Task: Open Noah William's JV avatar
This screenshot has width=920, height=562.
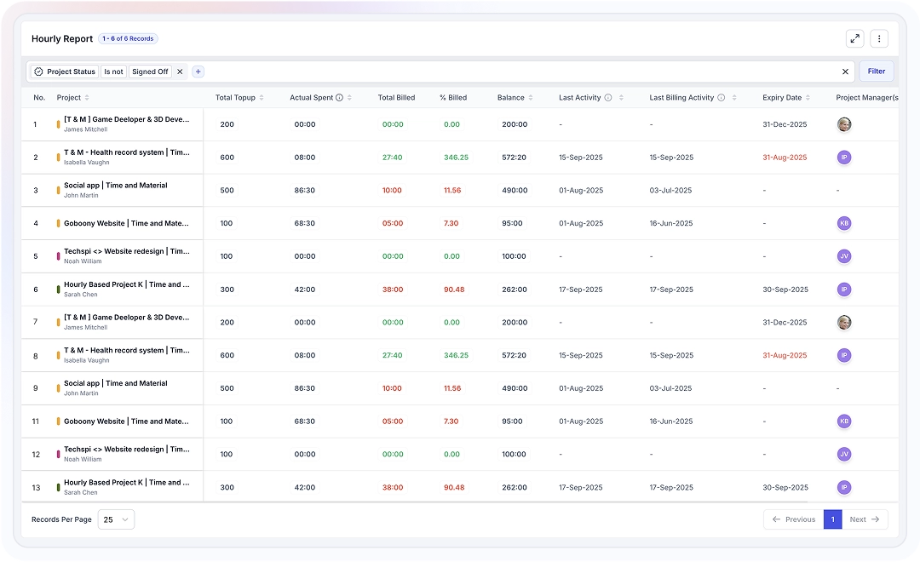Action: (x=843, y=256)
